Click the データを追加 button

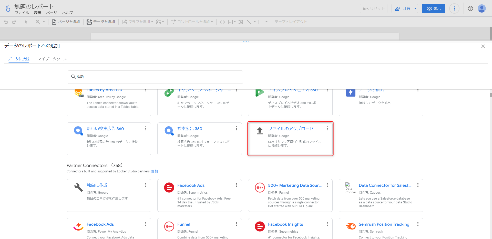coord(101,22)
